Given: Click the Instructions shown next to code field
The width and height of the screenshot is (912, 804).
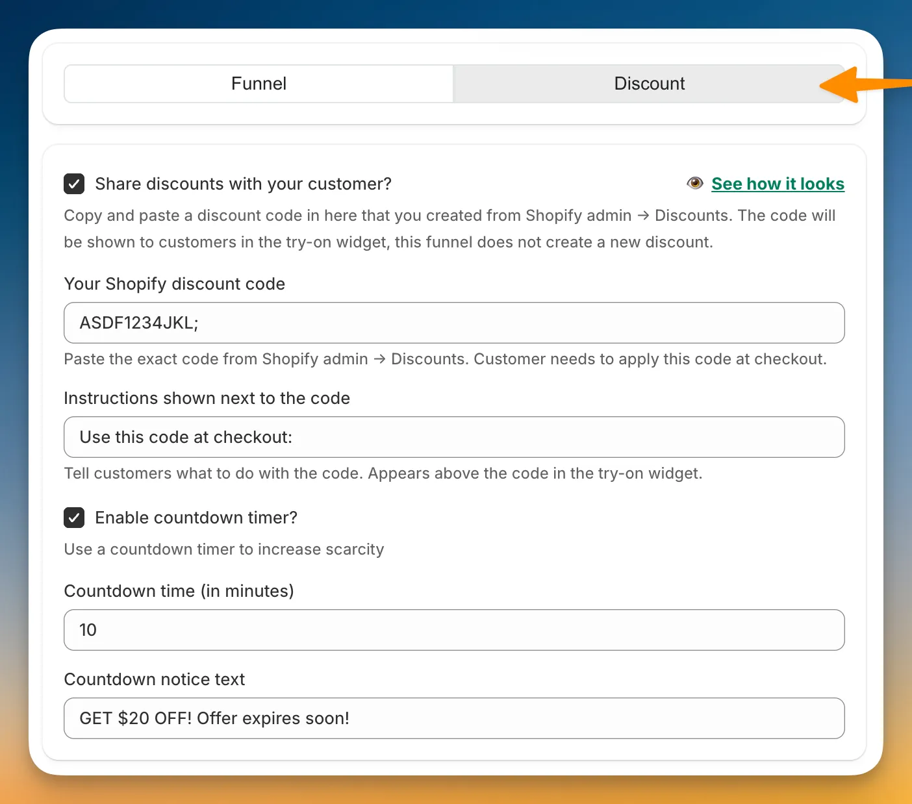Looking at the screenshot, I should (454, 437).
